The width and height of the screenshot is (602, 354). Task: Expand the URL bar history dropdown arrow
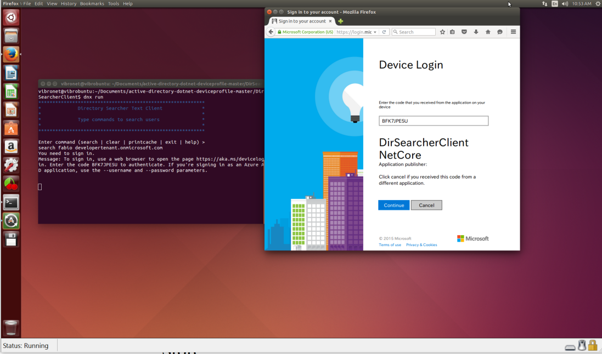375,32
